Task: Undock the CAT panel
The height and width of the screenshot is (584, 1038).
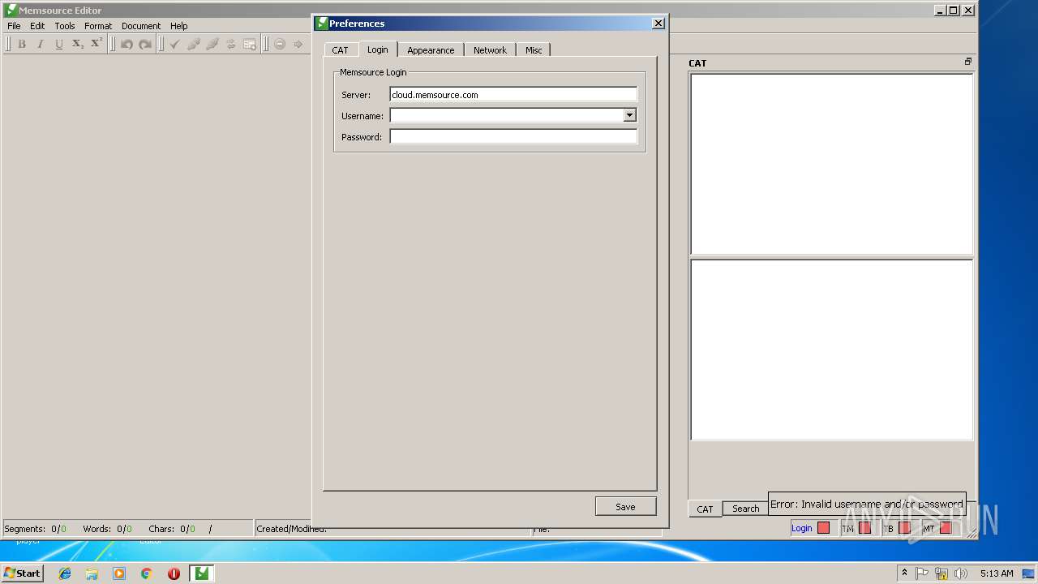Action: (967, 62)
